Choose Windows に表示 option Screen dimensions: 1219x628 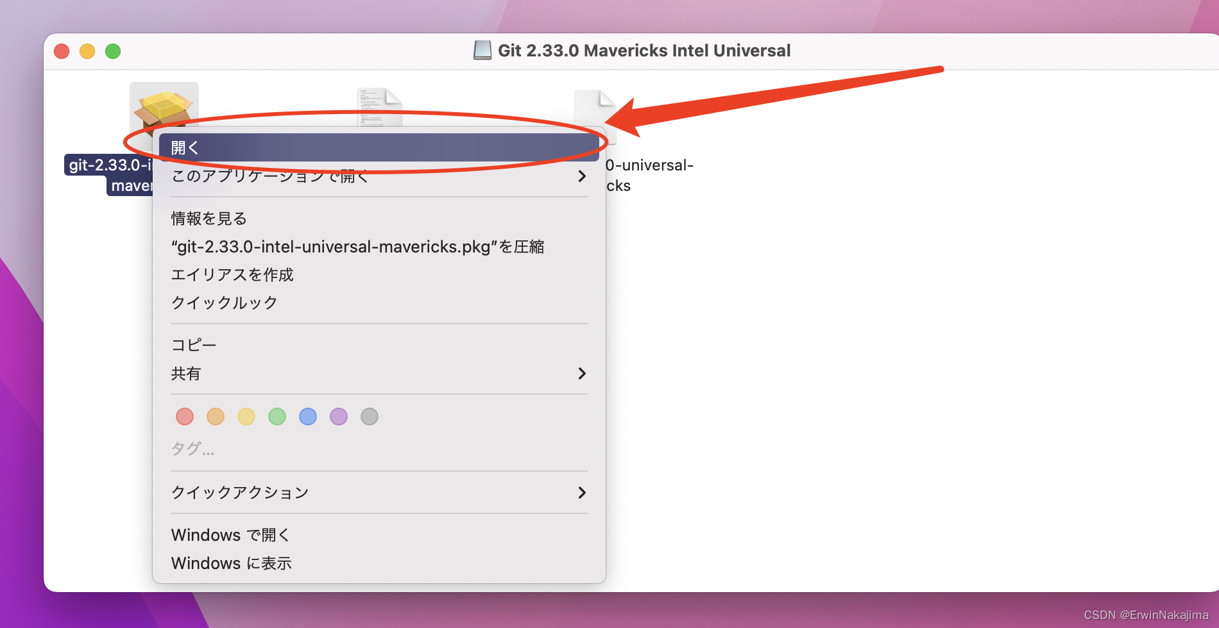tap(379, 563)
